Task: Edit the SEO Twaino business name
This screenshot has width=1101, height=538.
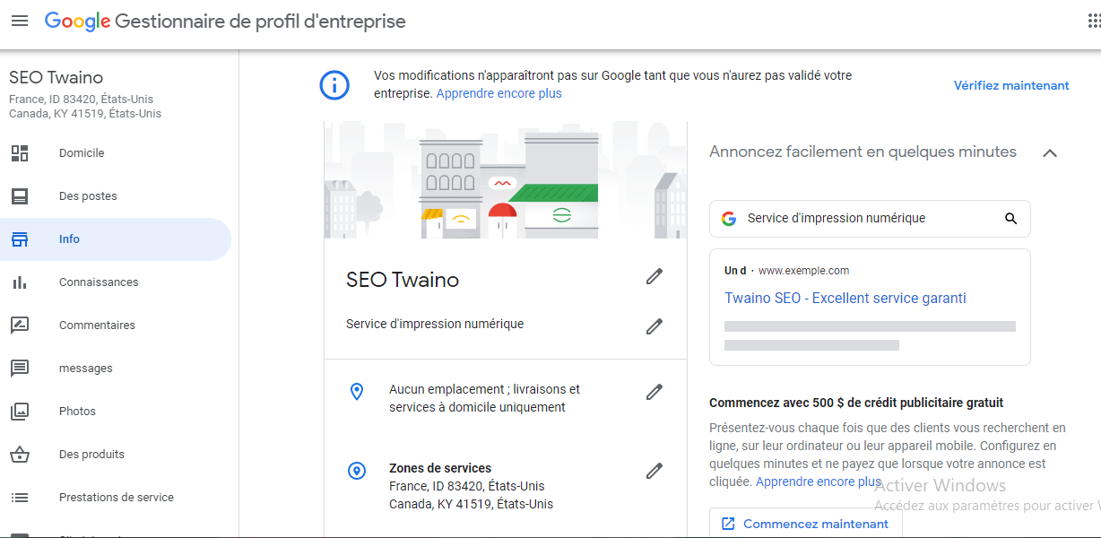Action: (655, 277)
